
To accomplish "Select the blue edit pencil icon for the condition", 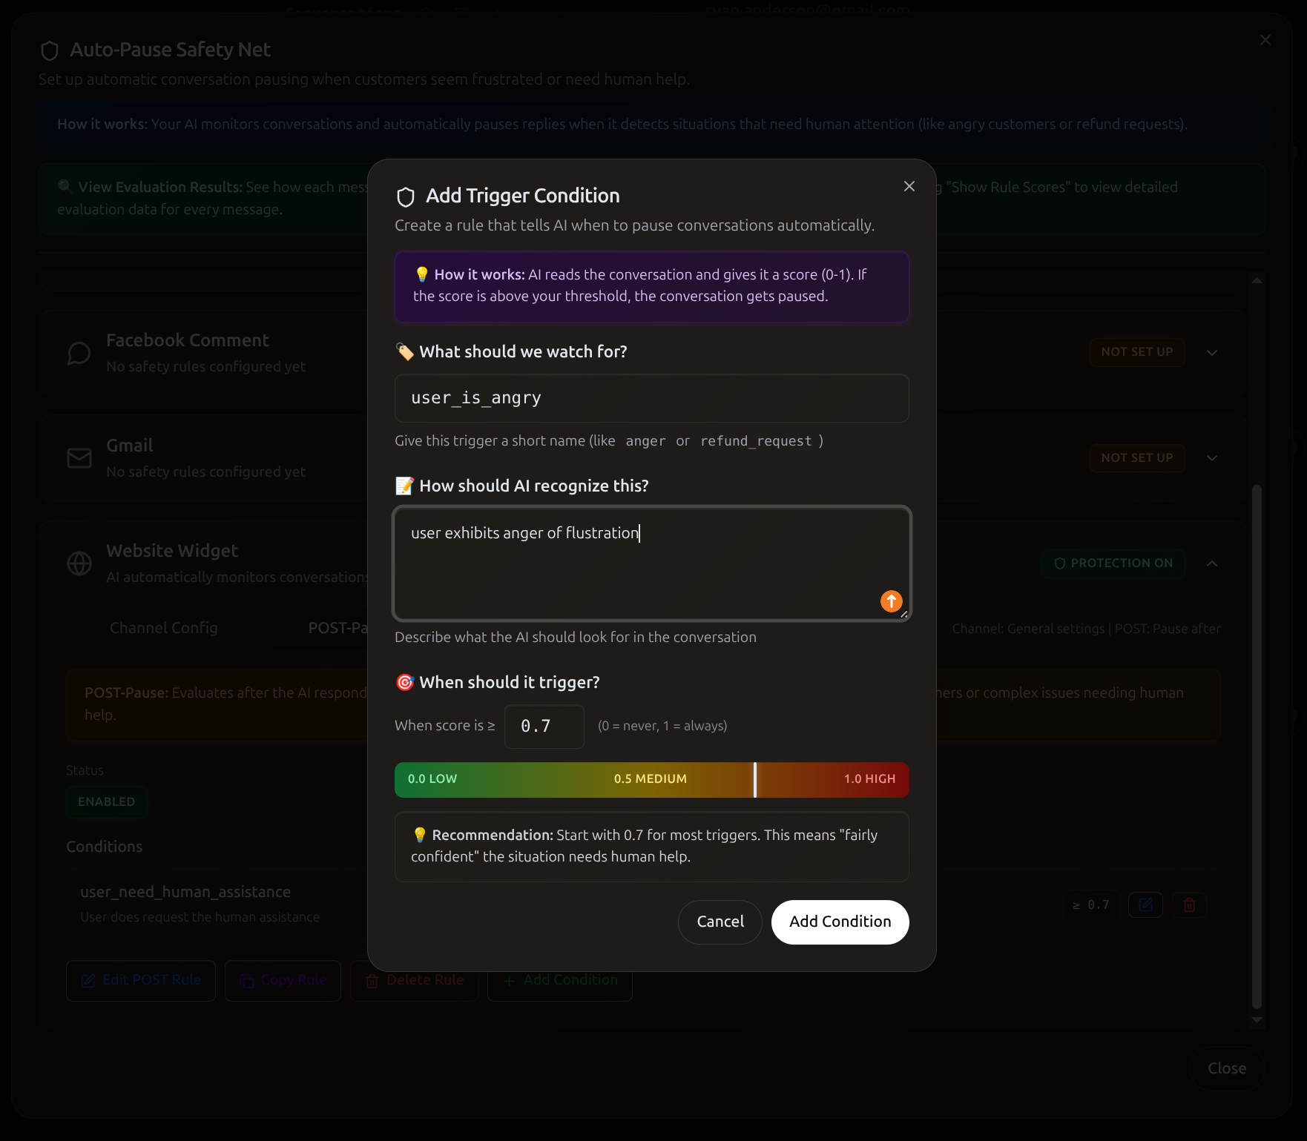I will [x=1146, y=904].
